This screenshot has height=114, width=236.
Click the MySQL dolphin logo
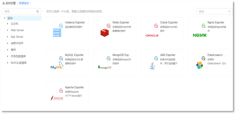coord(57,65)
